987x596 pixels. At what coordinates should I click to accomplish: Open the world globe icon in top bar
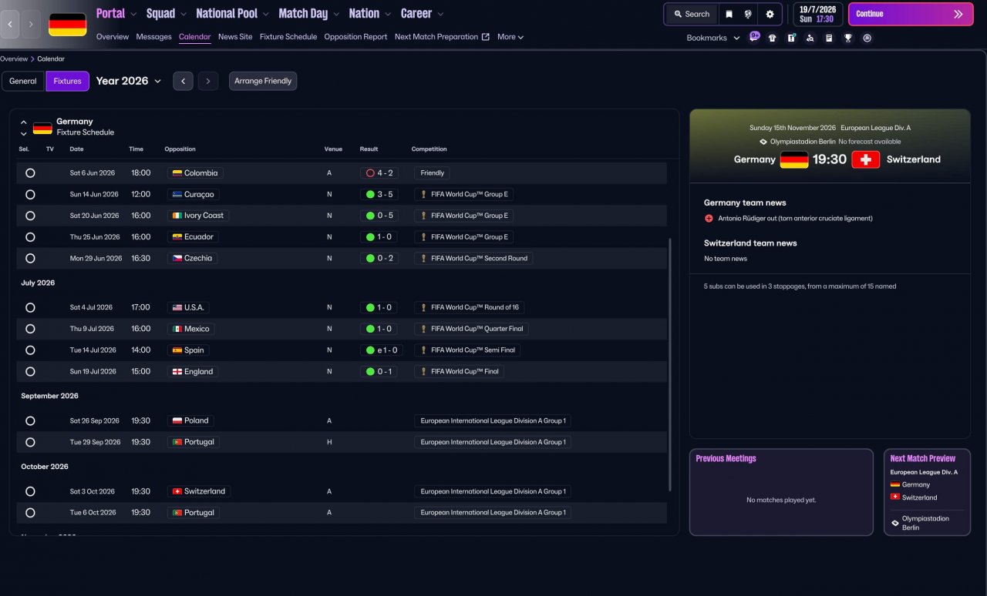click(x=748, y=14)
